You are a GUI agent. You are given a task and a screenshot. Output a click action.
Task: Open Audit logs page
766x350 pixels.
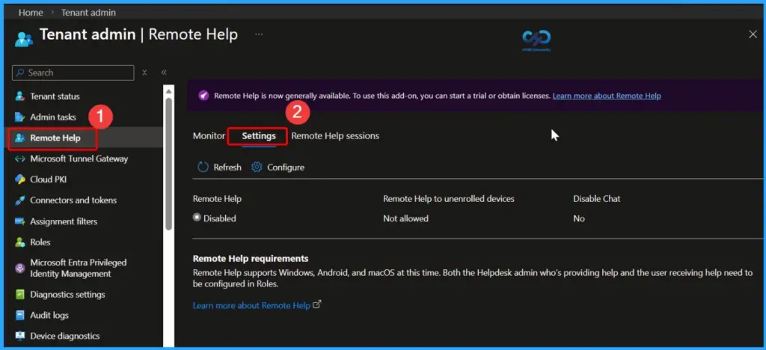pos(49,316)
